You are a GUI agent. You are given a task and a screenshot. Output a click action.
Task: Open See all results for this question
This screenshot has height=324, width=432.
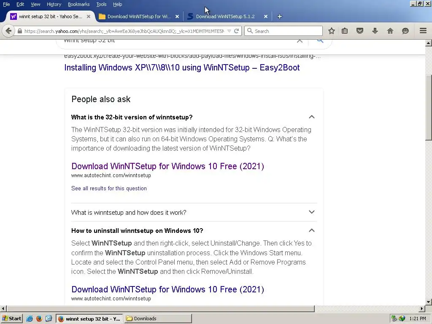[109, 189]
